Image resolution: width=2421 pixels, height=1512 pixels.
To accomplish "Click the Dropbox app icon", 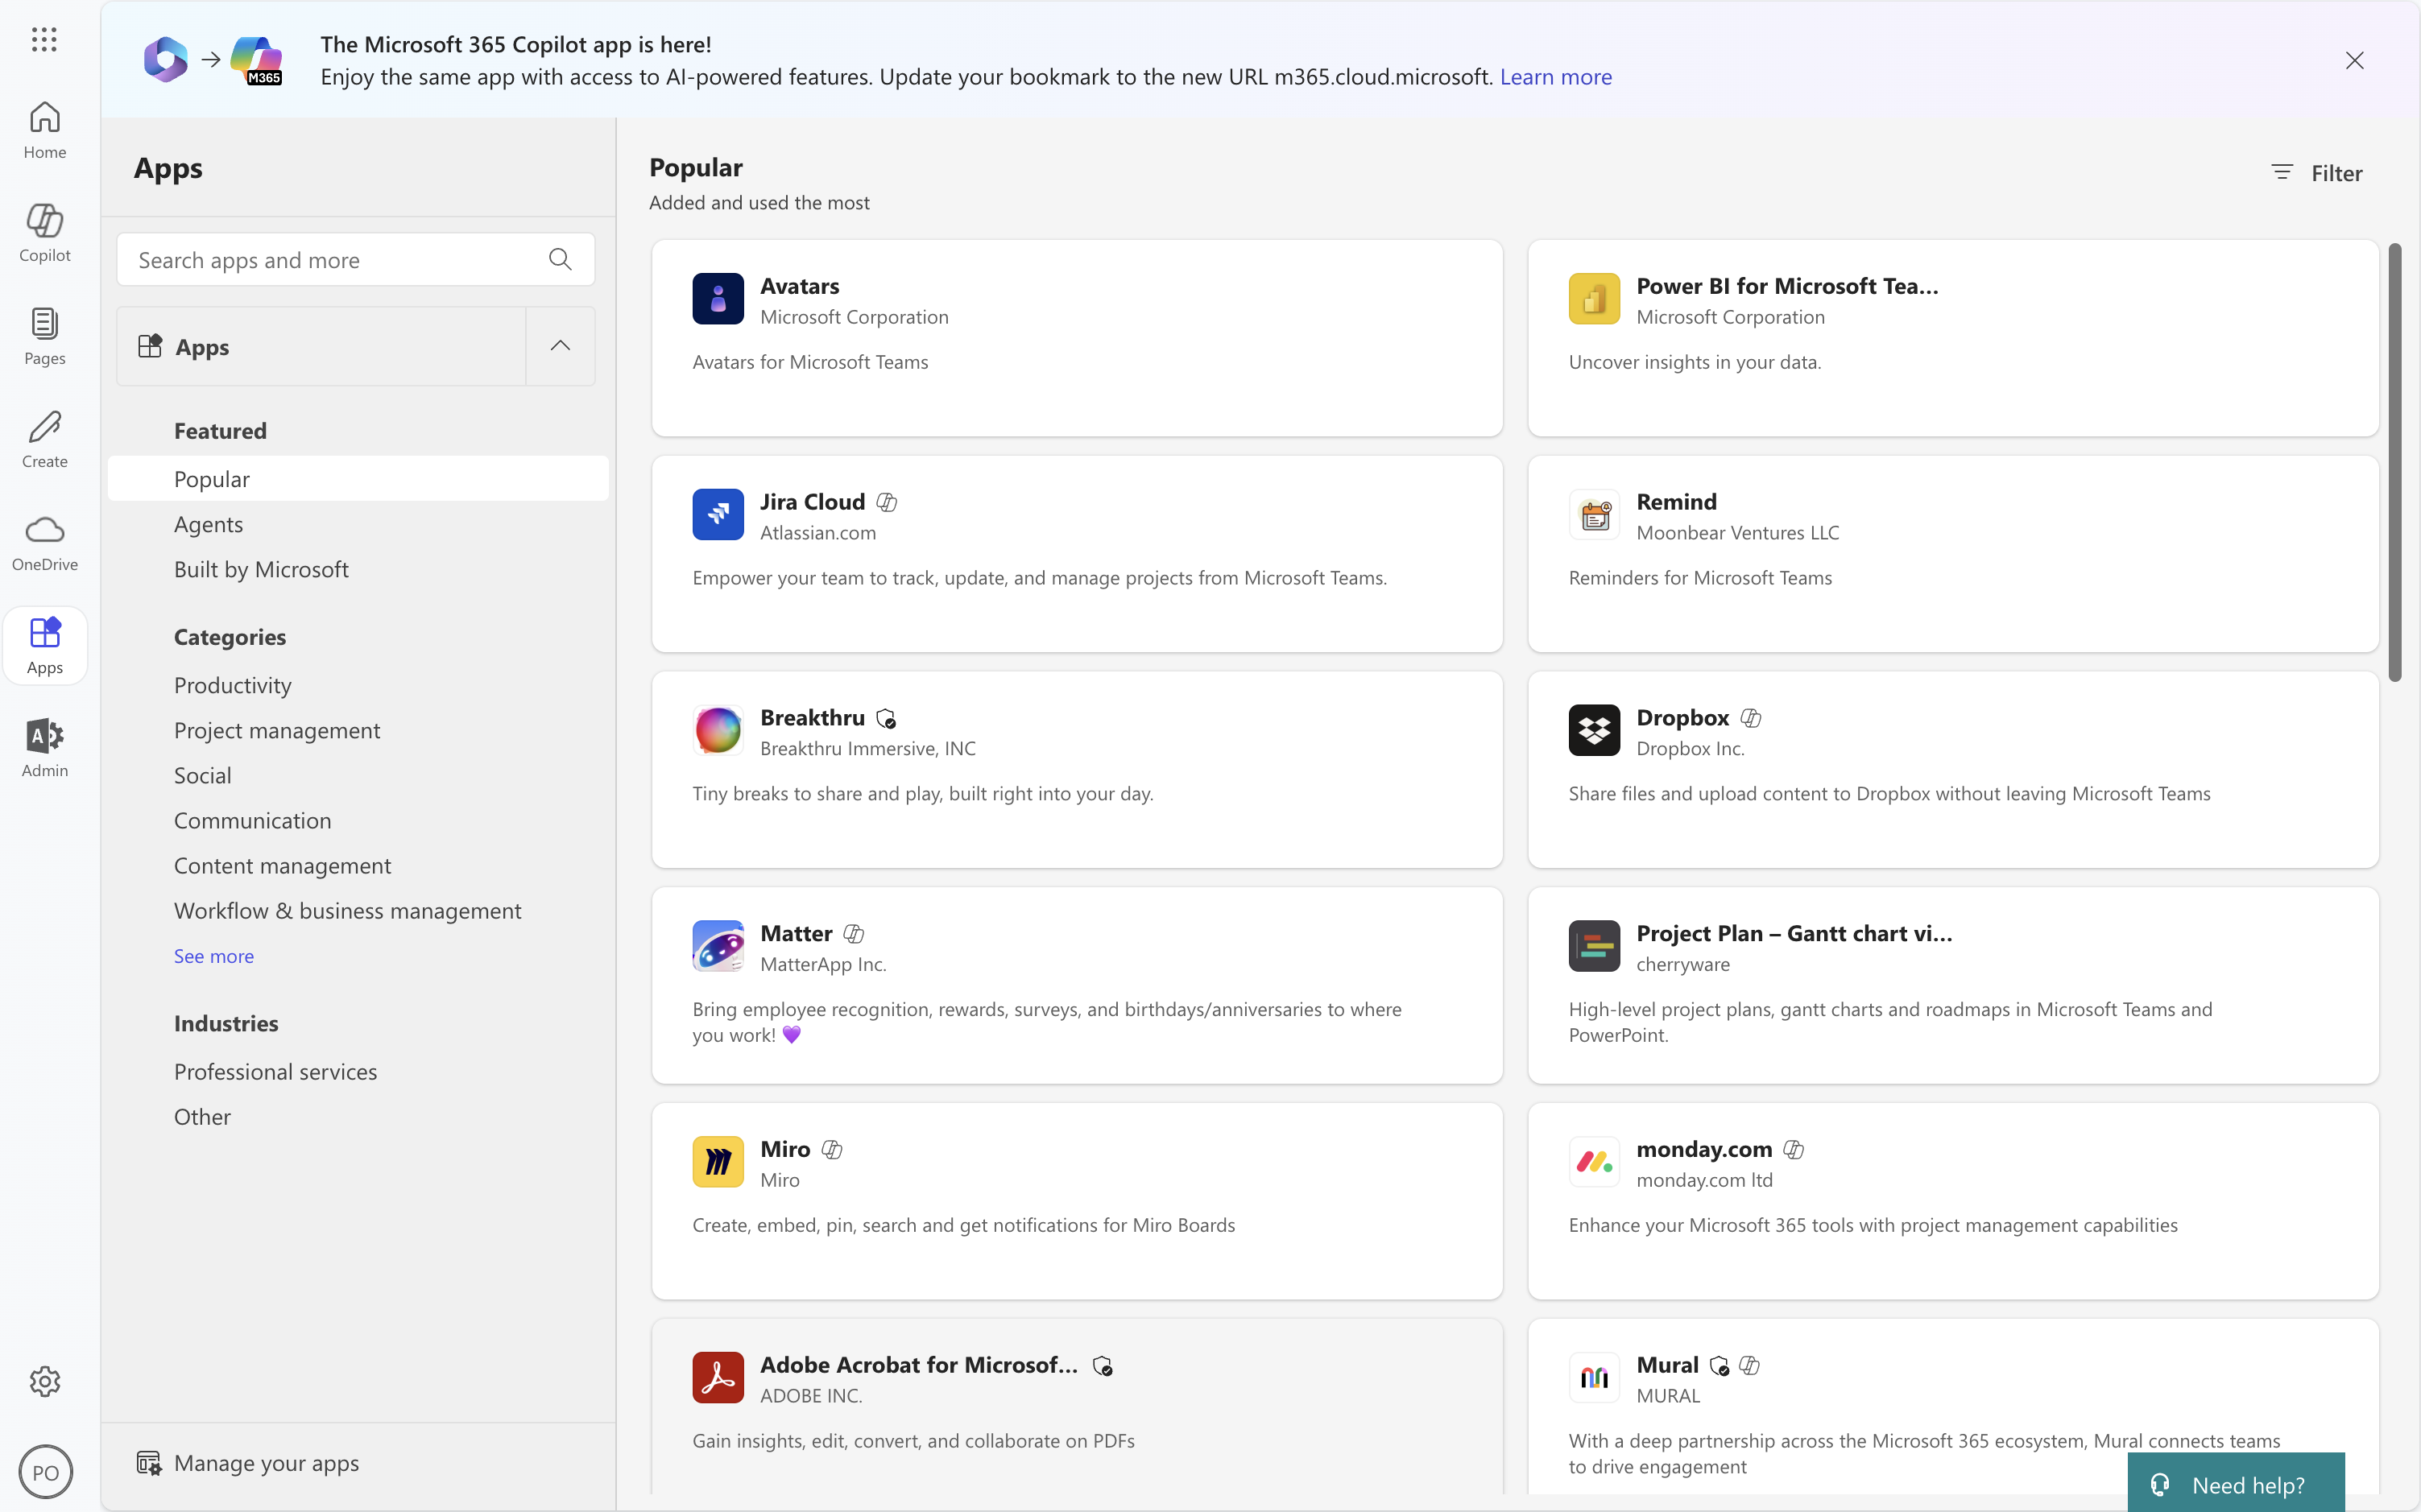I will (x=1595, y=730).
